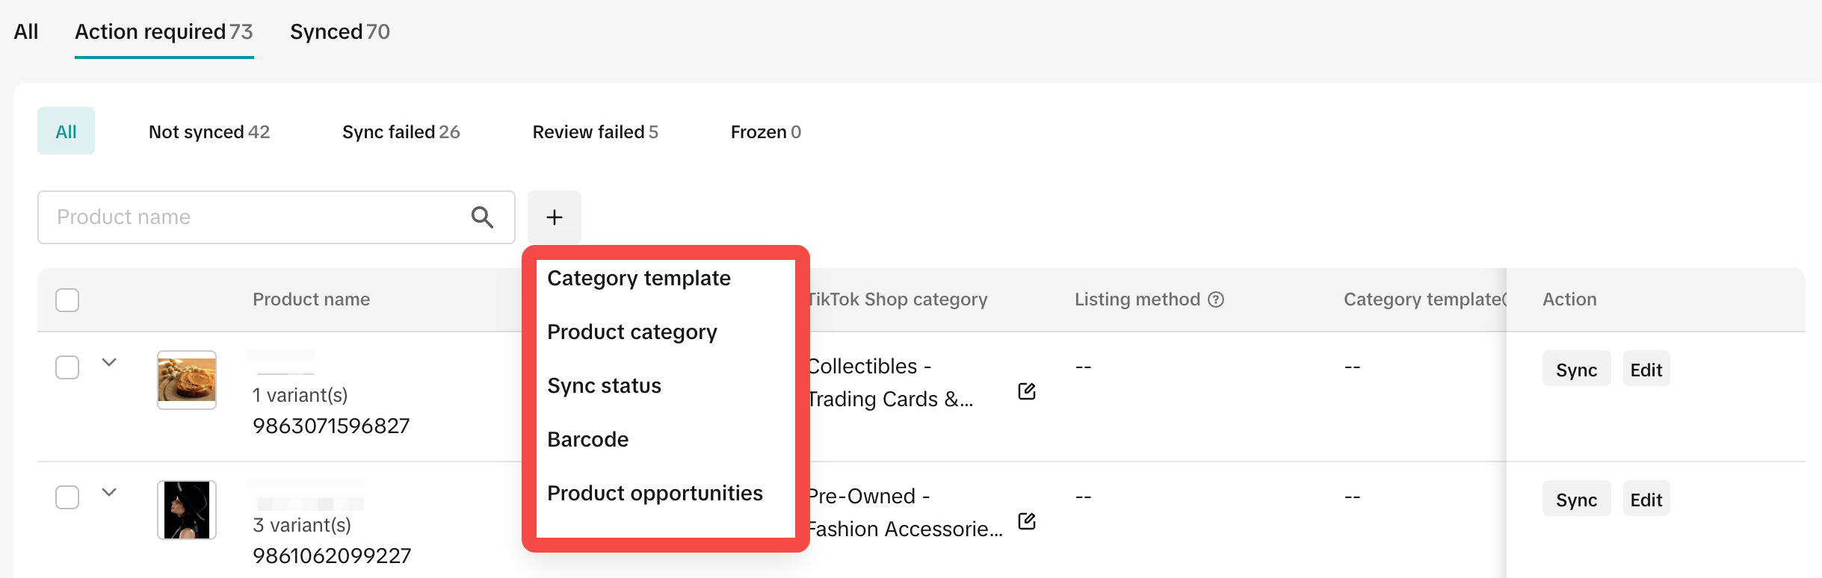Filter by Sync failed products

pos(401,132)
